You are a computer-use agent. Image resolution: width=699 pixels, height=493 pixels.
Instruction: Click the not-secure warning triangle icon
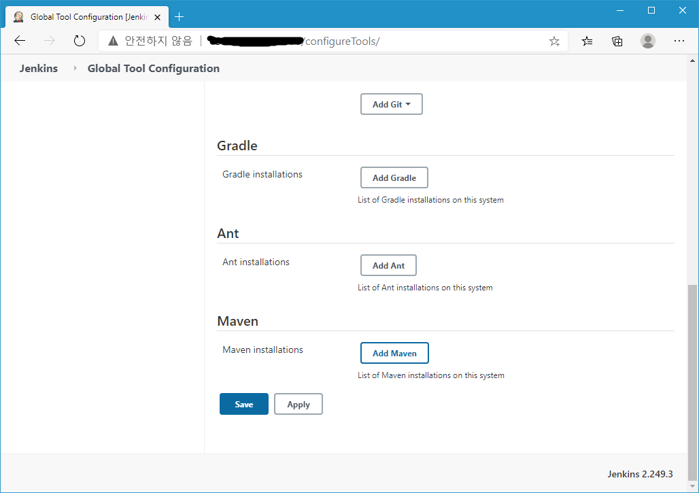pyautogui.click(x=114, y=41)
